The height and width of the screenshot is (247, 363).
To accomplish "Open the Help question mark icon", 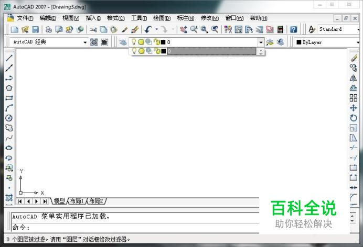I will [294, 29].
